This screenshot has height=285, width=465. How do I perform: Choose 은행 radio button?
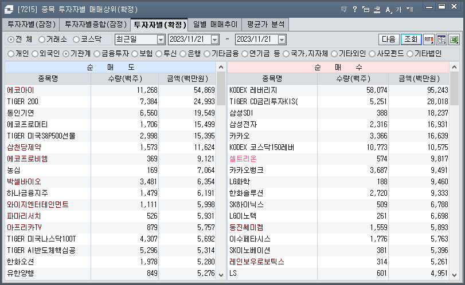(183, 54)
